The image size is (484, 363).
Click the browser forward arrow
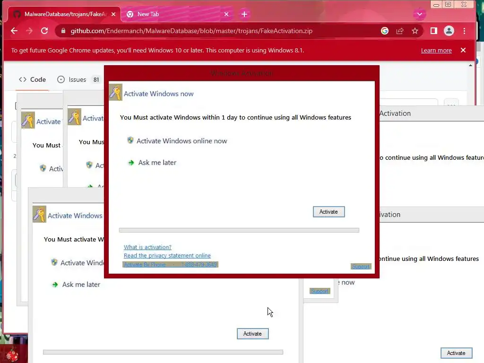pyautogui.click(x=29, y=31)
